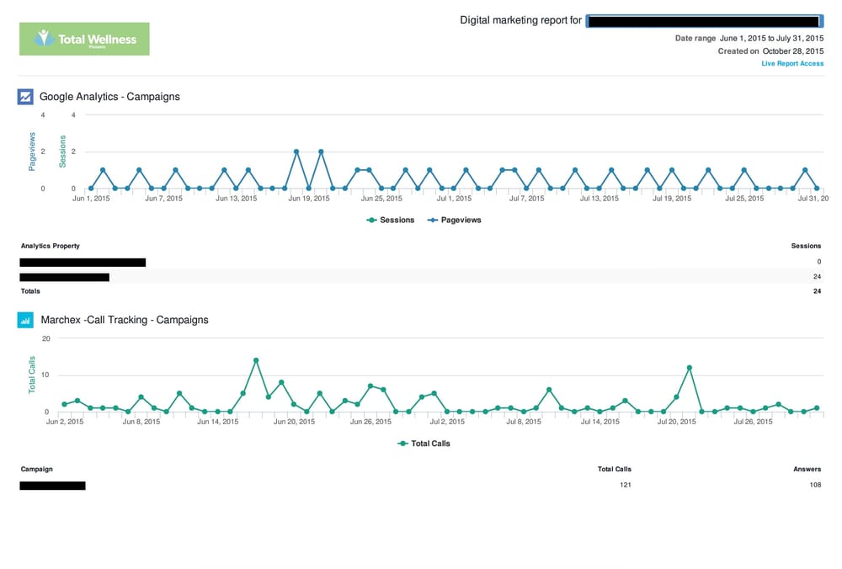Click the redacted report name field
Image resolution: width=842 pixels, height=569 pixels.
[x=702, y=21]
